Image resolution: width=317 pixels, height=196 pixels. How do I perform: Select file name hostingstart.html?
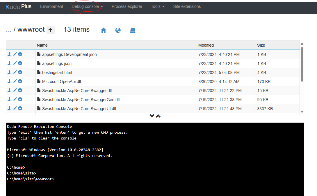pyautogui.click(x=57, y=73)
